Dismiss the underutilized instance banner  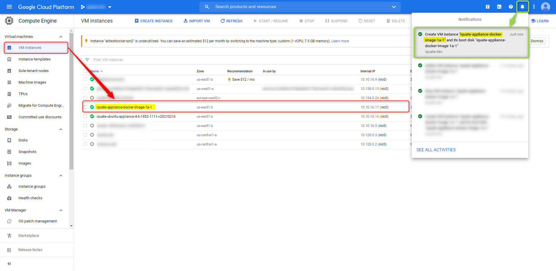coord(537,41)
